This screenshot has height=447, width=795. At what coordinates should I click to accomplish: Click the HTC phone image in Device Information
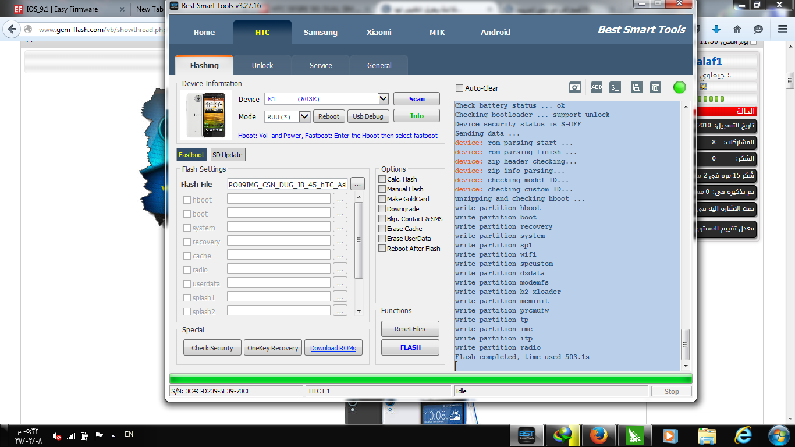(x=206, y=115)
